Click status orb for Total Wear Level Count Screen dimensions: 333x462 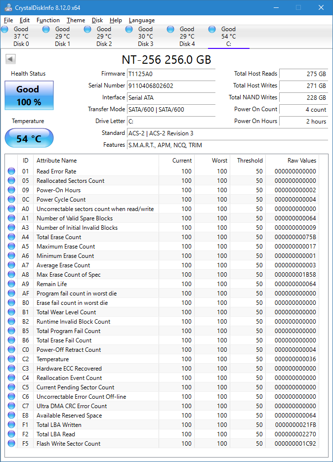coord(11,312)
